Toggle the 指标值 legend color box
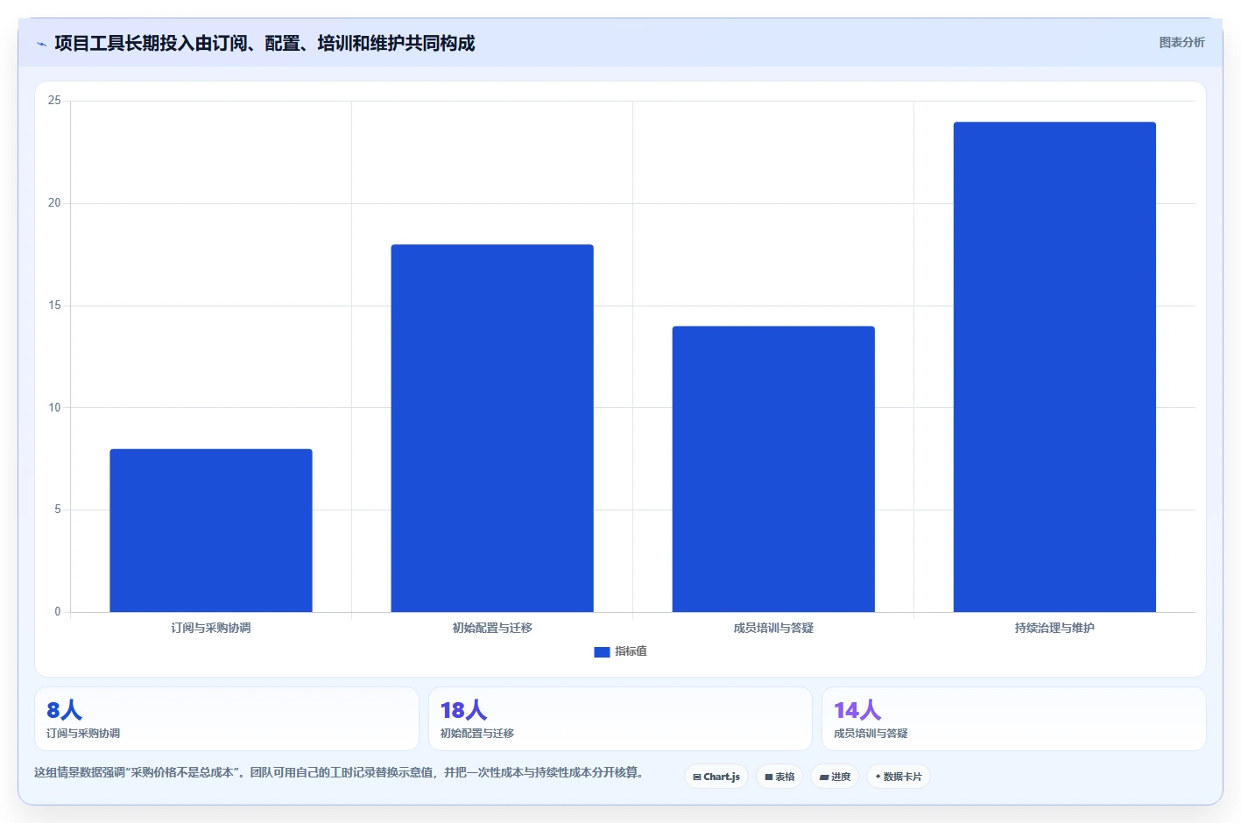Image resolution: width=1241 pixels, height=823 pixels. (602, 651)
